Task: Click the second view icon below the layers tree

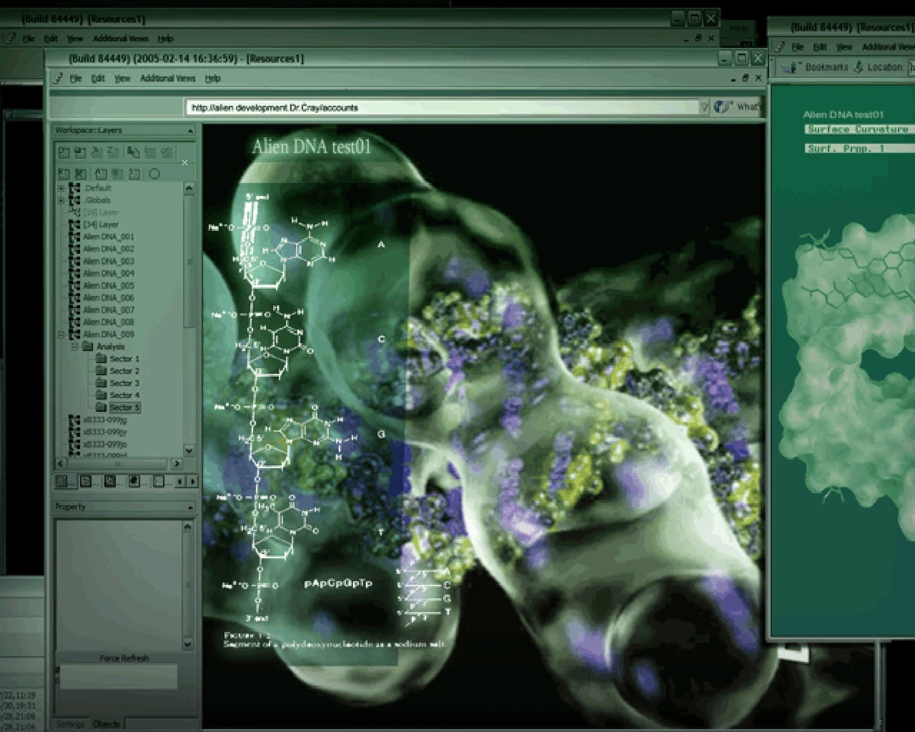Action: (86, 481)
